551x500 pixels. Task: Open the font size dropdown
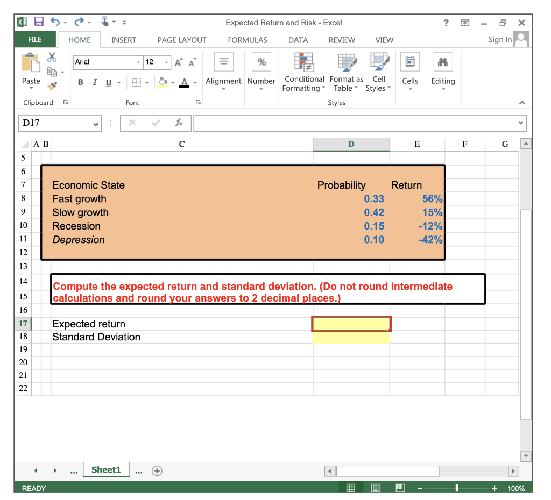point(165,62)
